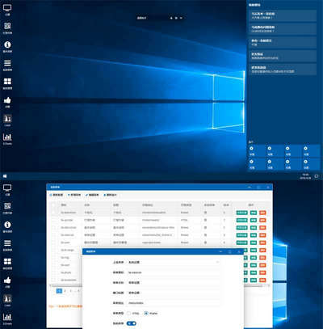Image resolution: width=323 pixels, height=329 pixels.
Task: Open the chess pieces icon on the lower desktop sidebar
Action: (x=7, y=298)
